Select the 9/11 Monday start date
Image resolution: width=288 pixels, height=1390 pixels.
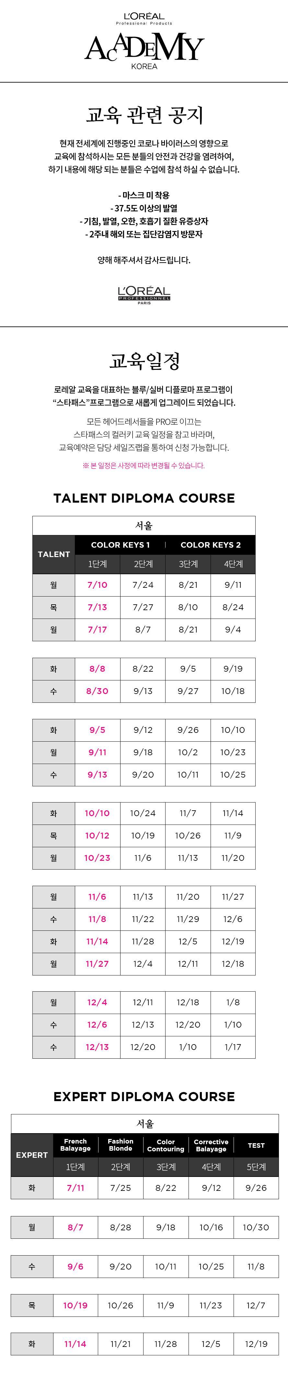(x=98, y=753)
